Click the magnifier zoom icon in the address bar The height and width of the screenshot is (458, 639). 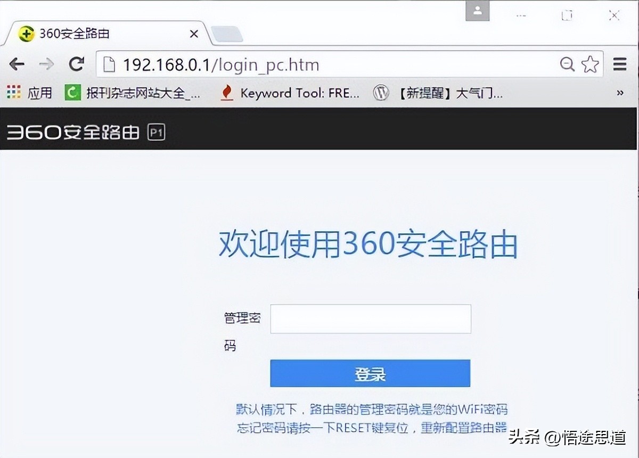(566, 64)
